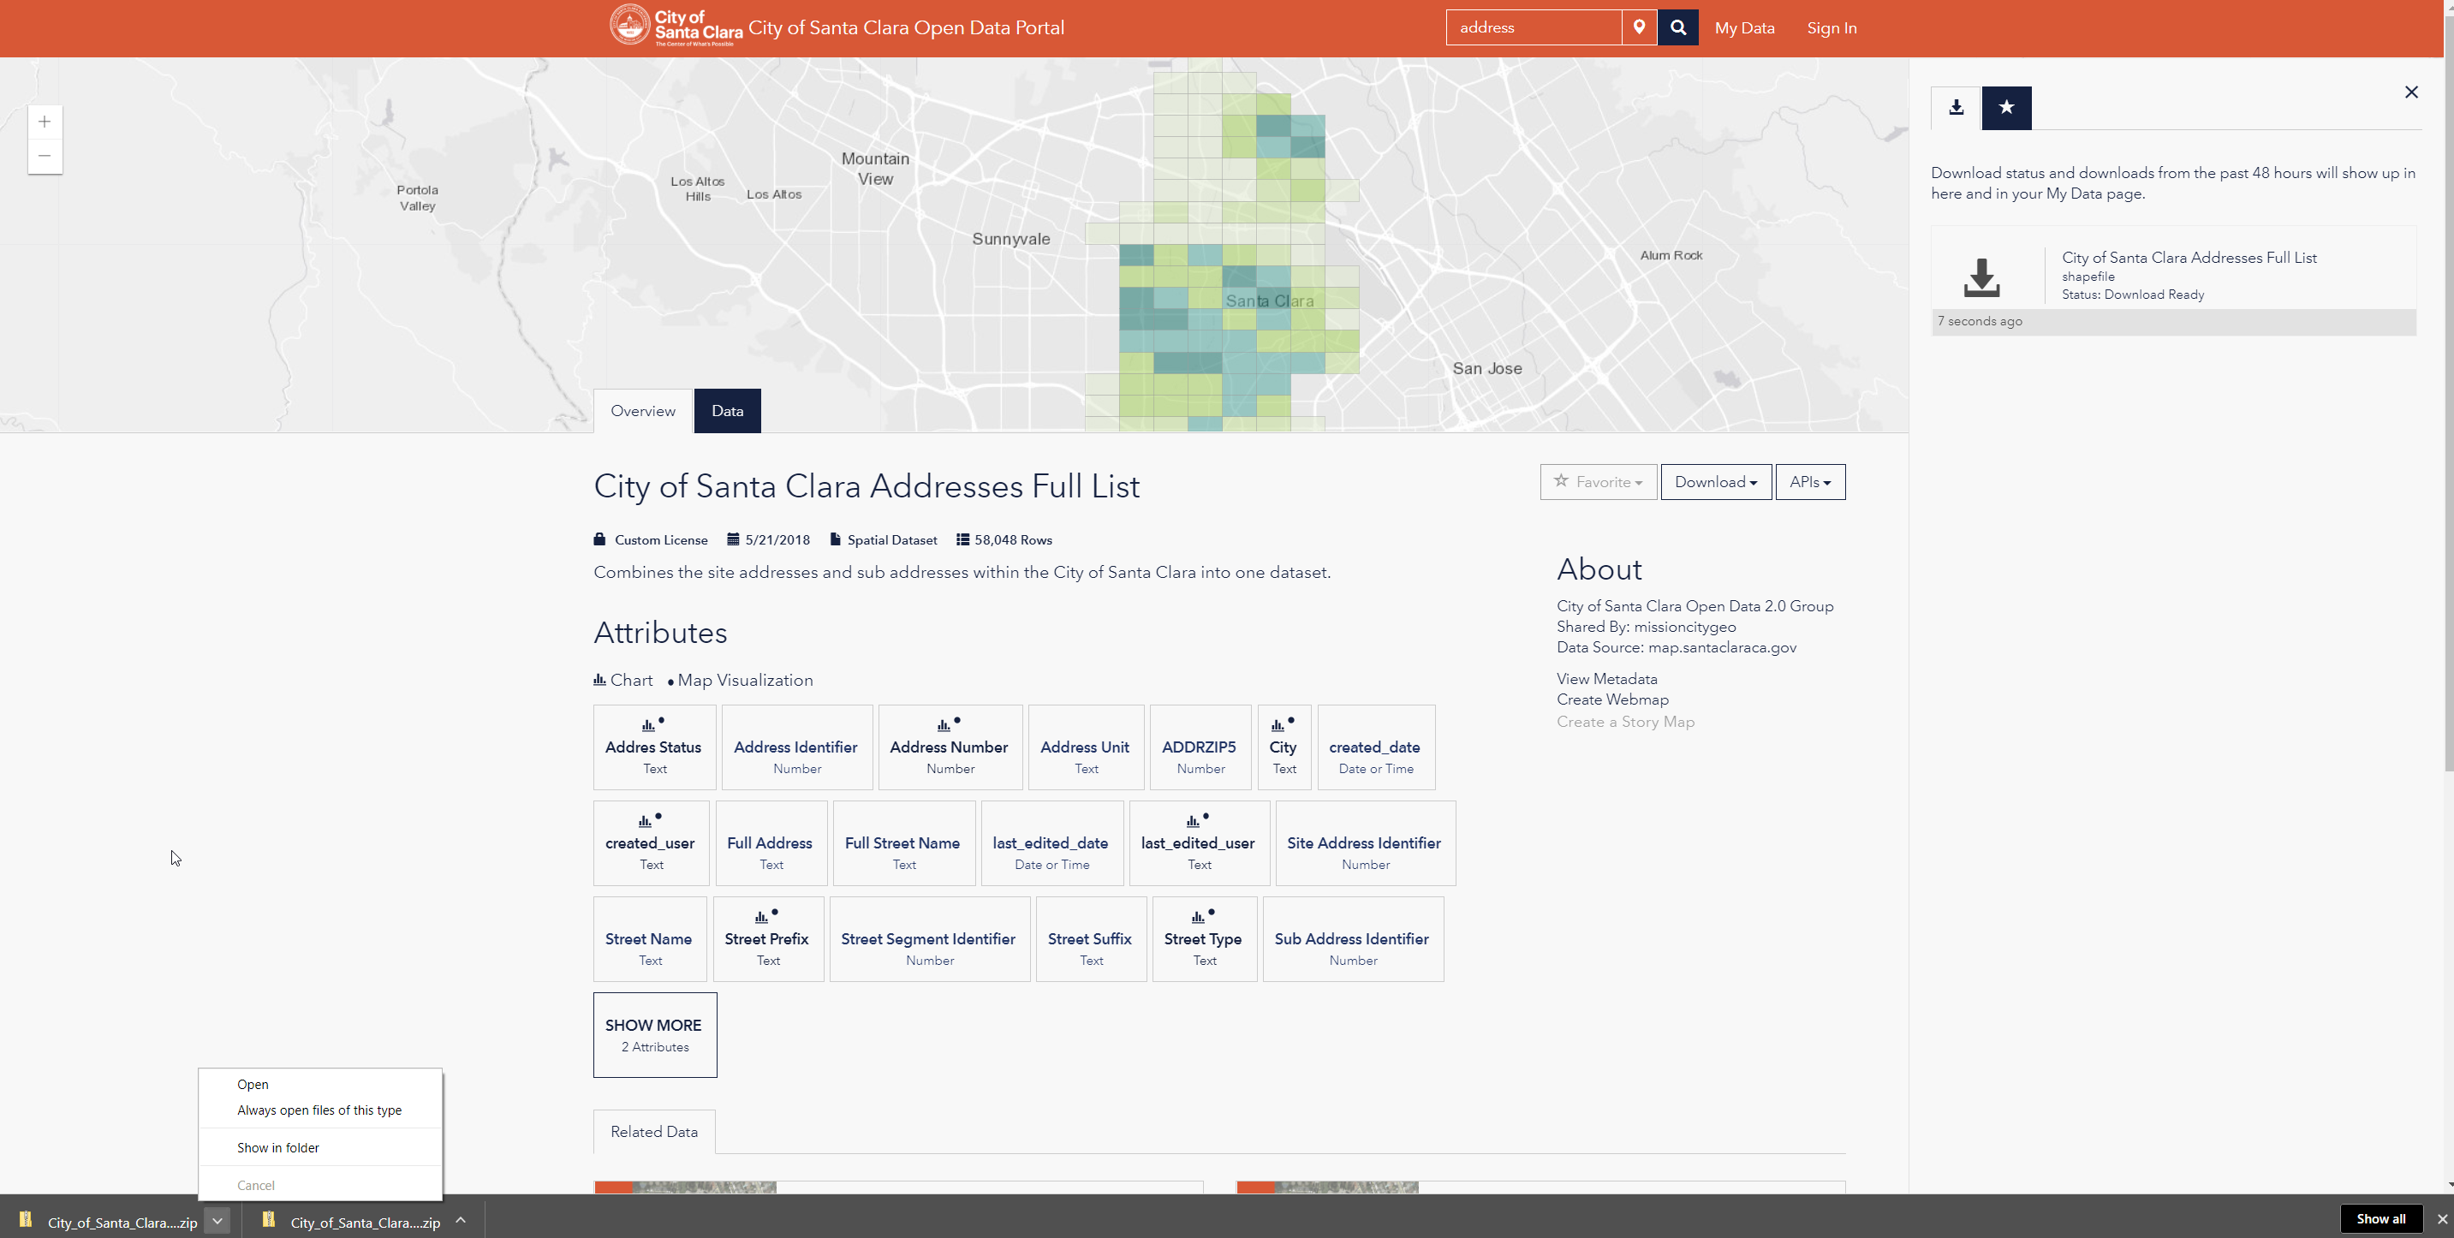Select the Street Segment Identifier attribute card

click(x=930, y=939)
